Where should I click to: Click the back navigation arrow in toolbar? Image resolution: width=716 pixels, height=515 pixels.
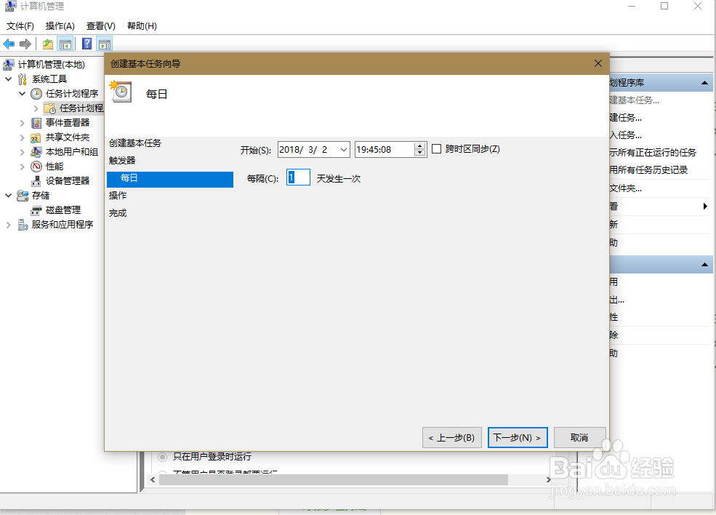click(9, 43)
